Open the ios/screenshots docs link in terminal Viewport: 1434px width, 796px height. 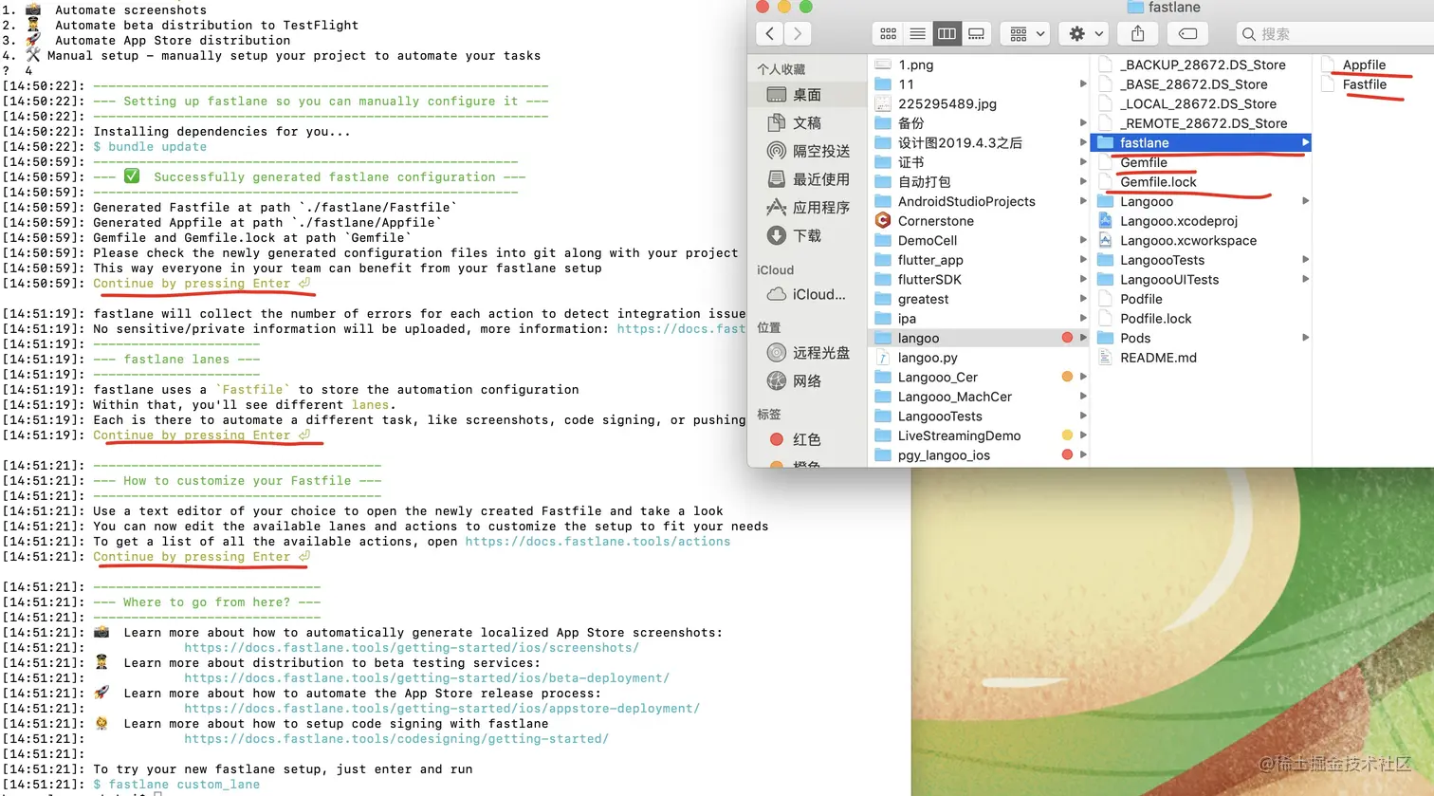412,648
